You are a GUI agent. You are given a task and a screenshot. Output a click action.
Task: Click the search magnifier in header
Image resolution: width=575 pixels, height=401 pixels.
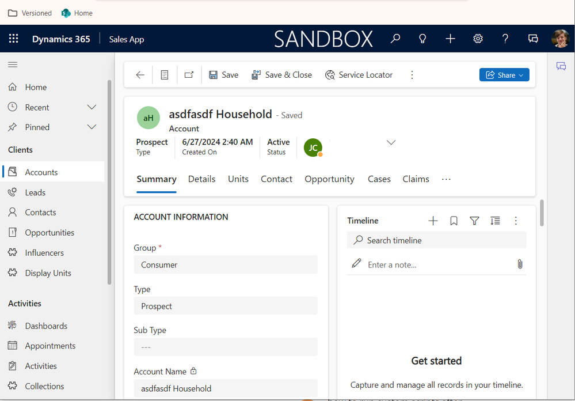(395, 39)
